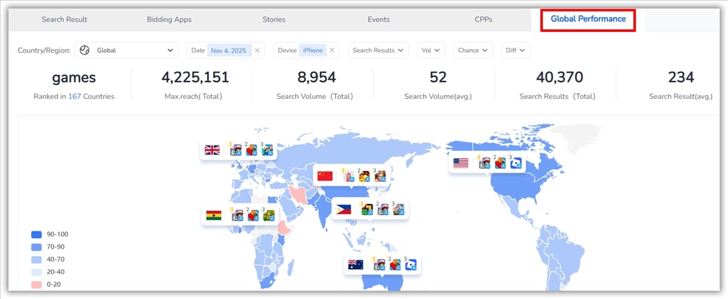Switch to the Search Result tab
The width and height of the screenshot is (728, 299).
(64, 20)
